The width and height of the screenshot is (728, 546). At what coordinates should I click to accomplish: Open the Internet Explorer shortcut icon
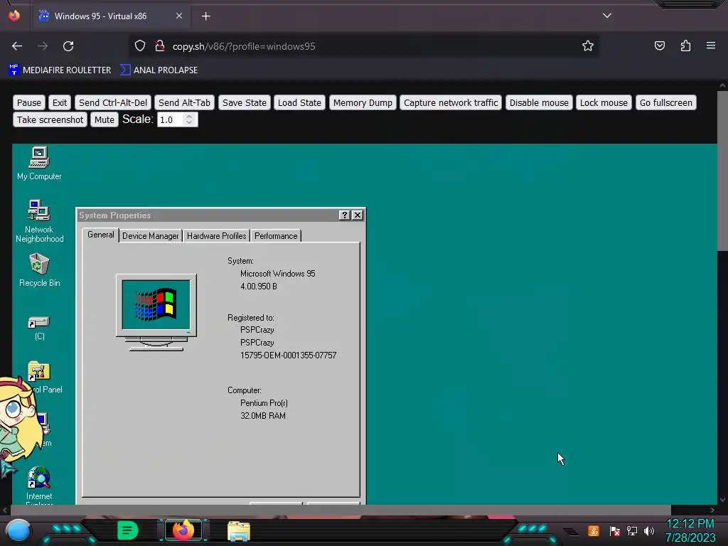pyautogui.click(x=39, y=484)
